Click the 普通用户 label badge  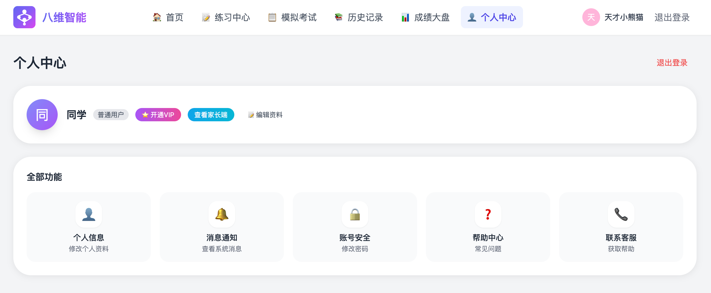111,114
